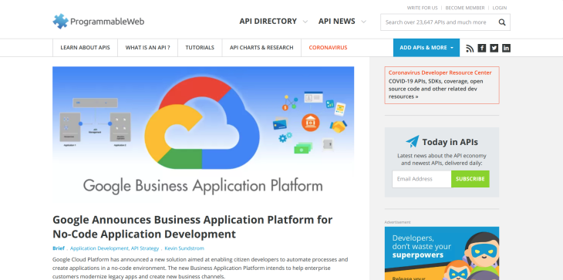The image size is (563, 280).
Task: Open Coronavirus Developer Resource Center link
Action: [x=440, y=73]
